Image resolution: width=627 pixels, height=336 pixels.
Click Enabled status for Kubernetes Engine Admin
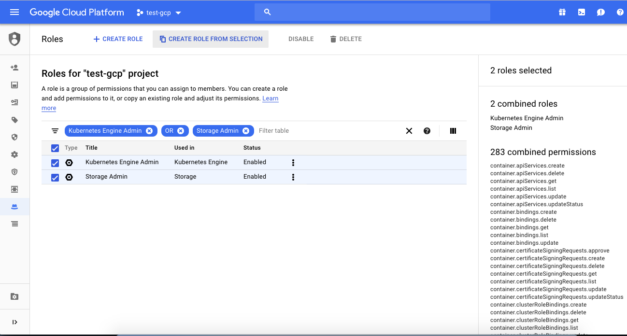255,162
